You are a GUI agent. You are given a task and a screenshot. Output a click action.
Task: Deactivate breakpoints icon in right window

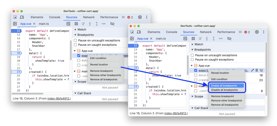229,39
